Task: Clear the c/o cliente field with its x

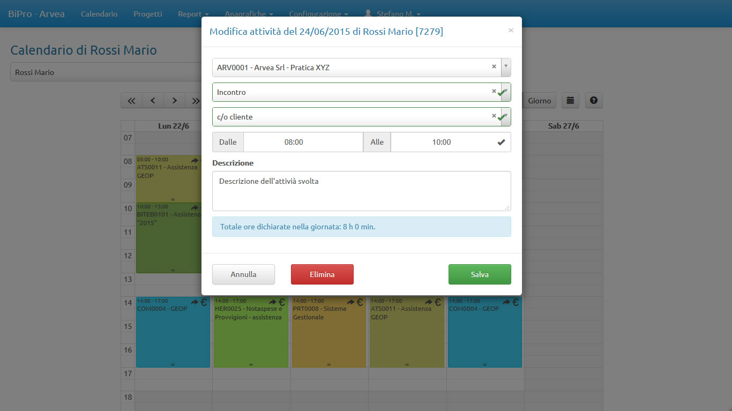Action: click(x=494, y=116)
